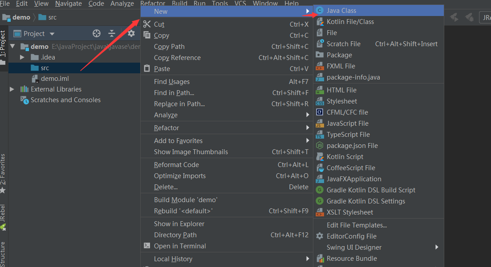Click the Cut scissors icon
Image resolution: width=491 pixels, height=267 pixels.
[x=147, y=24]
